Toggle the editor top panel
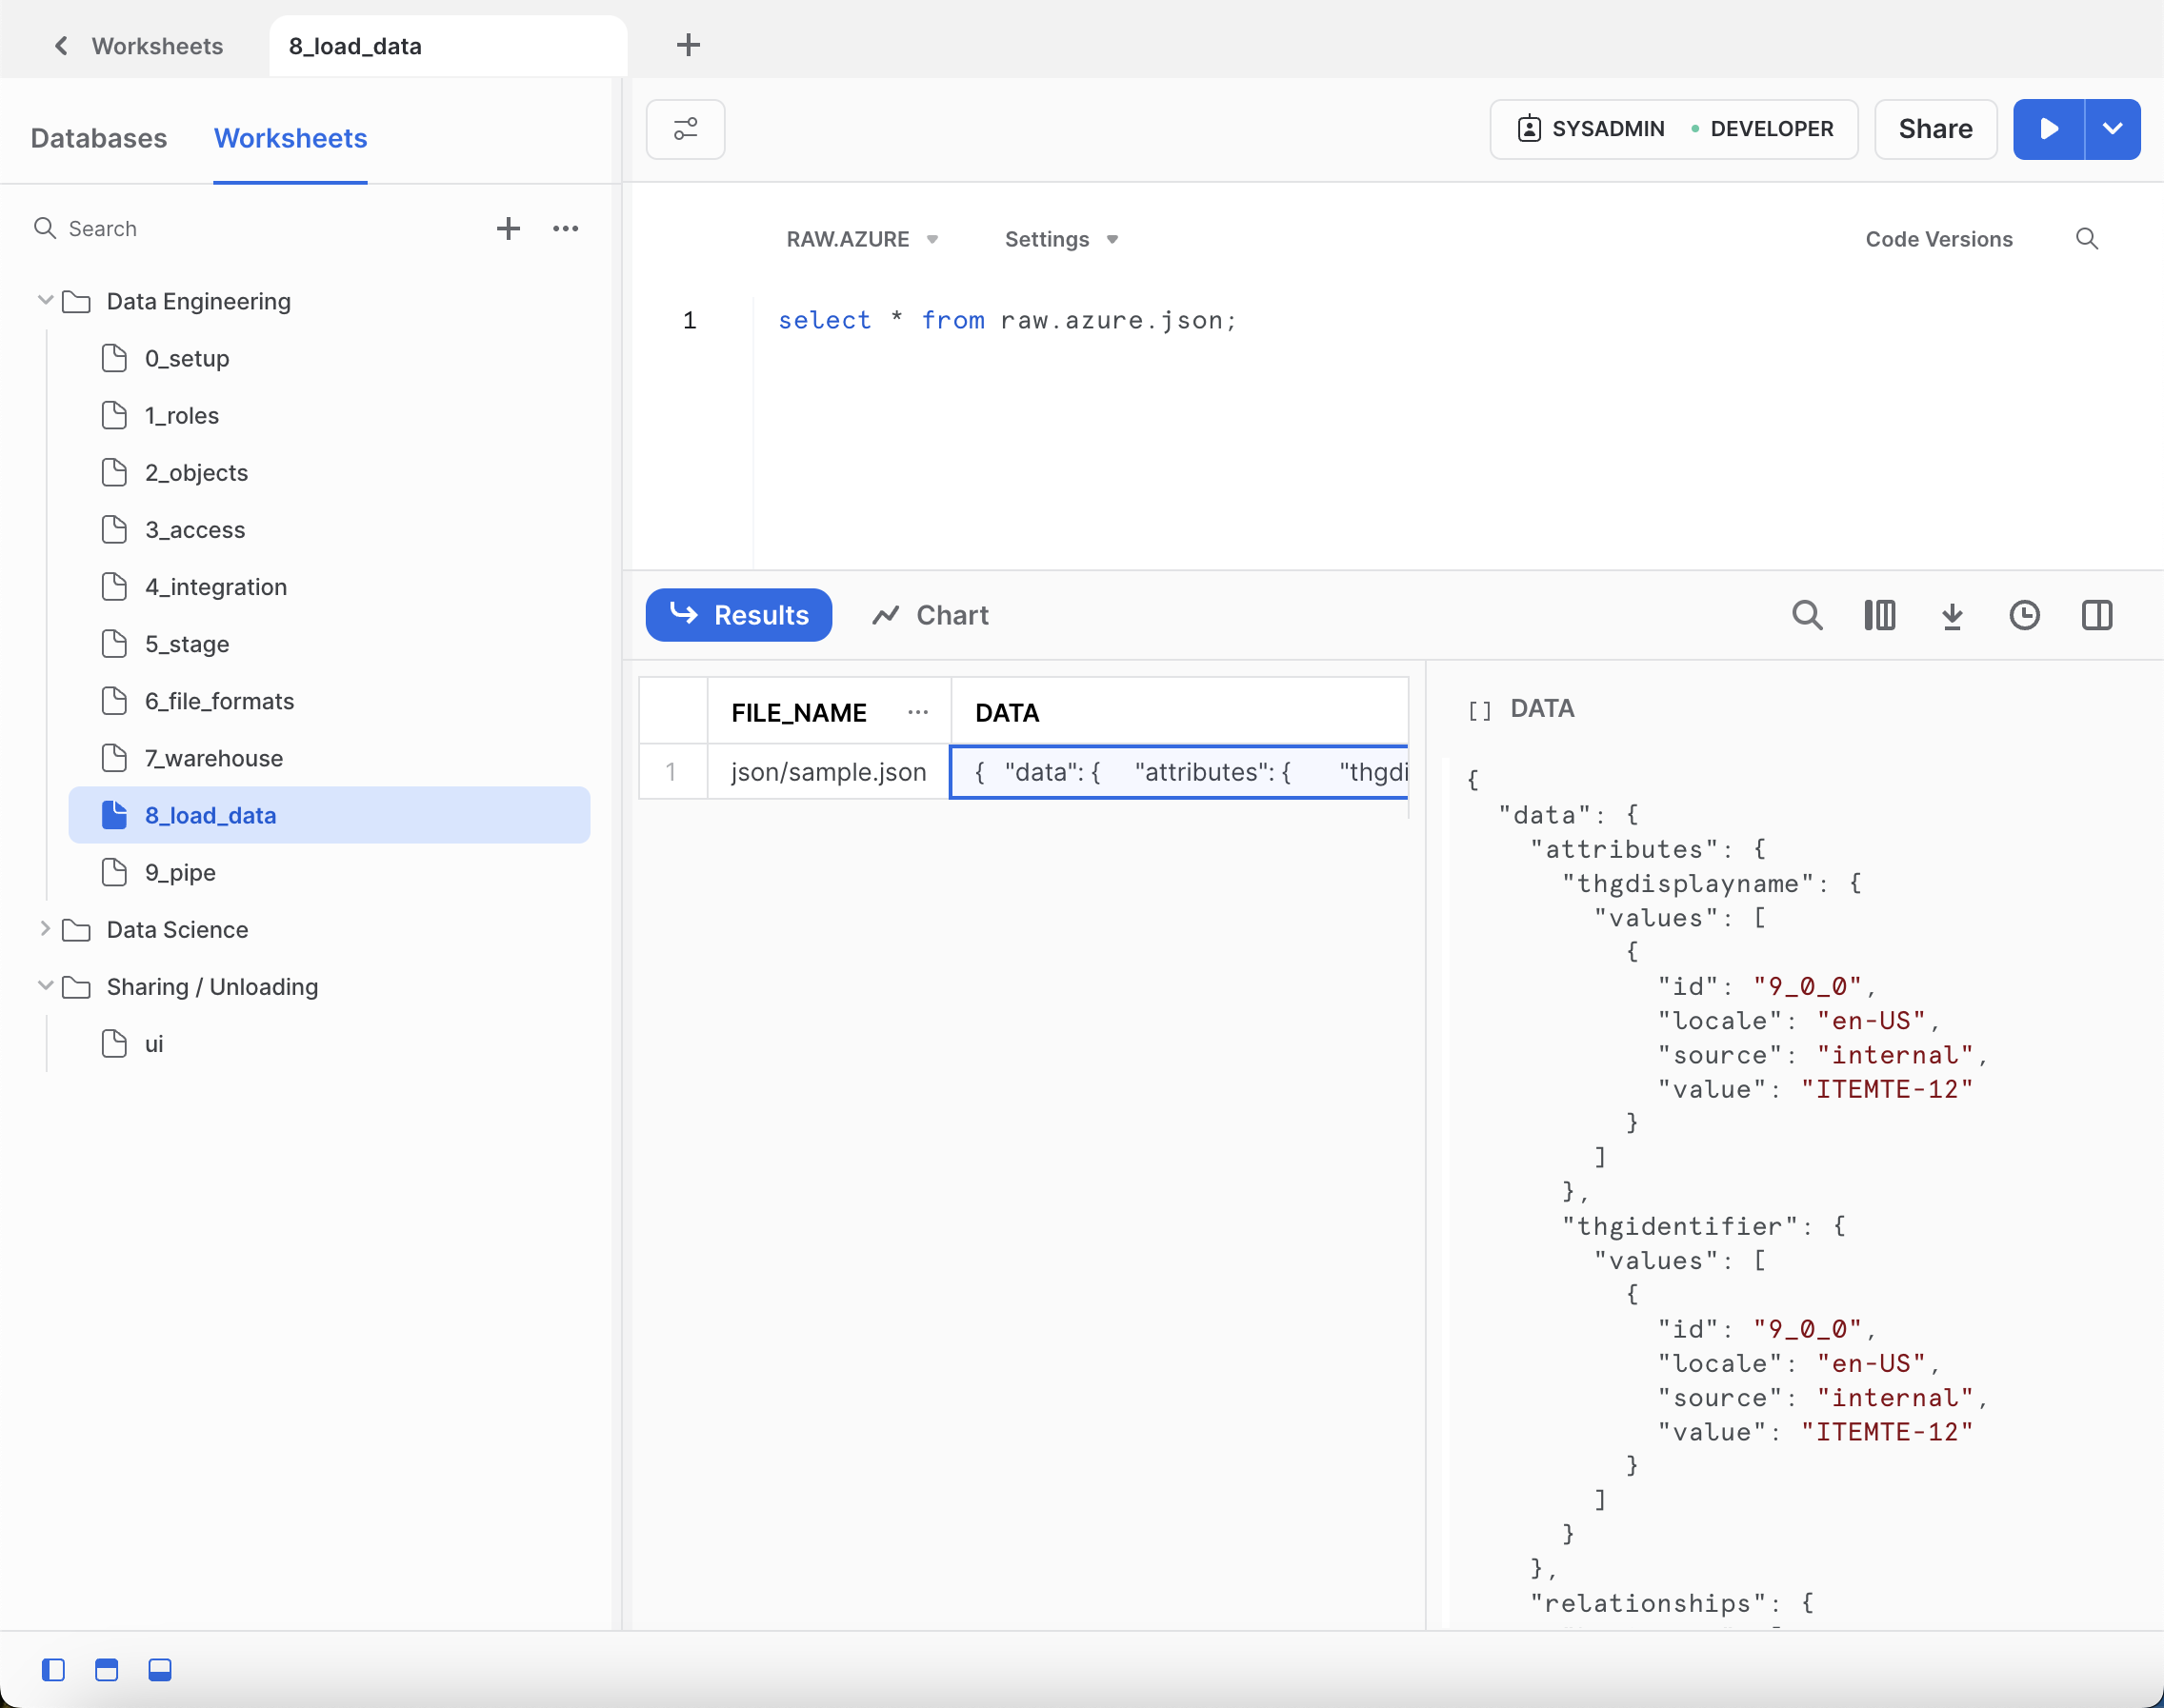 [107, 1670]
